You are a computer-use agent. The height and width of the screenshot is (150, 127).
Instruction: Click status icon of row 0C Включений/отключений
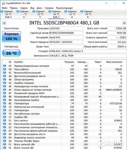point(4,73)
